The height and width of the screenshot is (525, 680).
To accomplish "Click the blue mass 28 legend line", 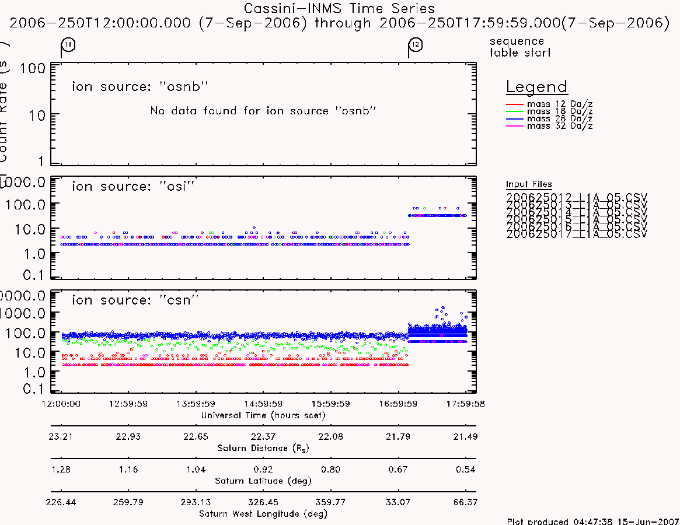I will tap(515, 119).
